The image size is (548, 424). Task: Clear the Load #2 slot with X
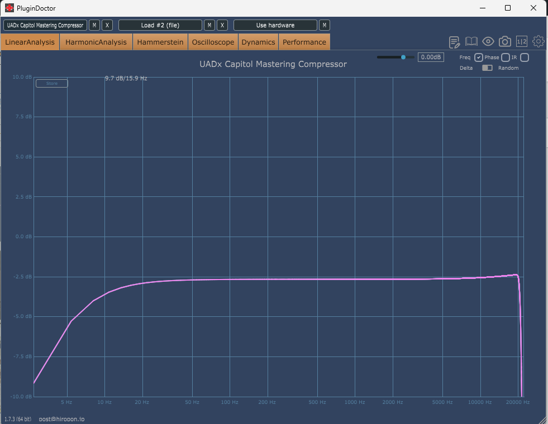pyautogui.click(x=222, y=25)
